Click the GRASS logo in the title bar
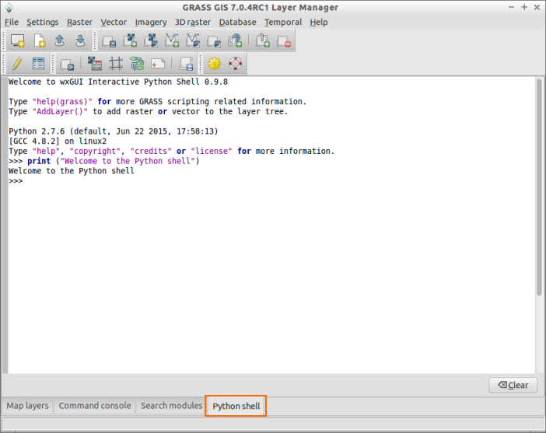Image resolution: width=546 pixels, height=433 pixels. coord(9,7)
